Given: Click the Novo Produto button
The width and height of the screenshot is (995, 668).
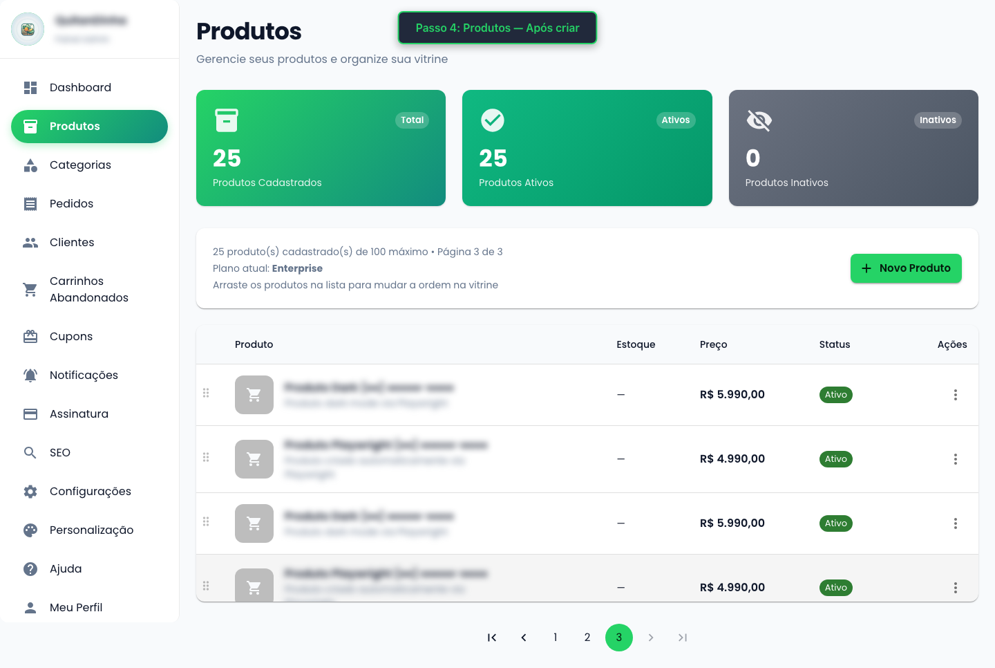Looking at the screenshot, I should pyautogui.click(x=906, y=268).
